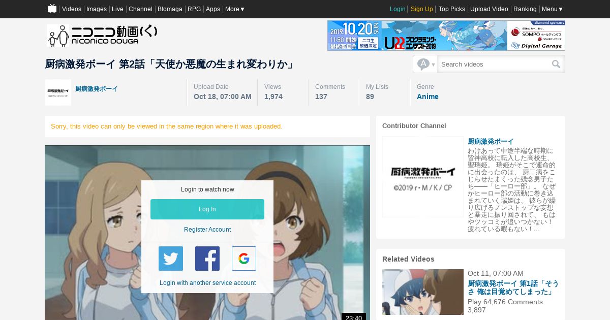Click the U22 programming contest banner ad
This screenshot has height=320, width=610.
[446, 36]
